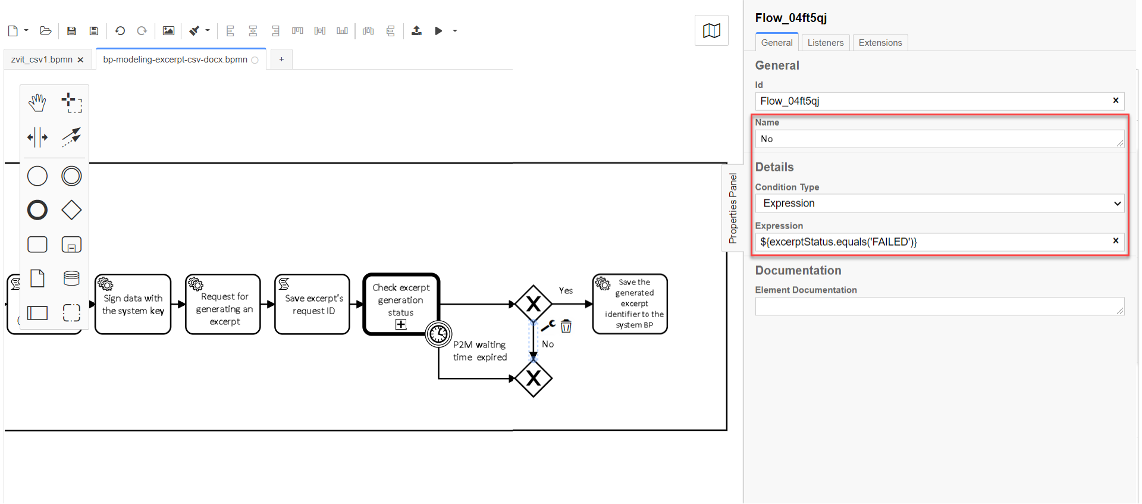The width and height of the screenshot is (1142, 504).
Task: Open the Extensions properties tab
Action: (880, 42)
